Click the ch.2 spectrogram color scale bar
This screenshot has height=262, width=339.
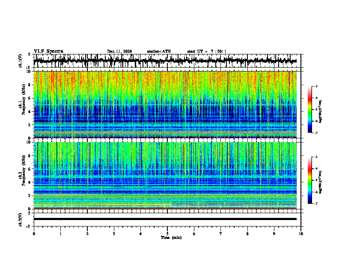pos(310,180)
